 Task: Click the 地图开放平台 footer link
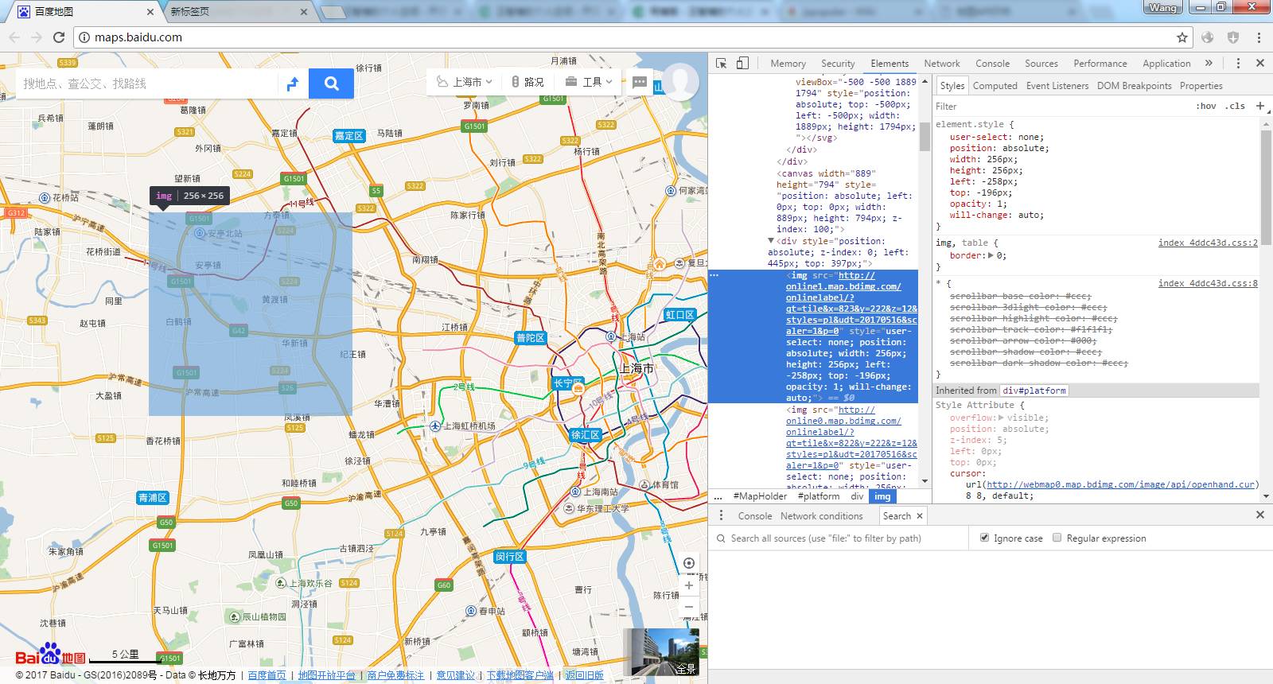(326, 675)
